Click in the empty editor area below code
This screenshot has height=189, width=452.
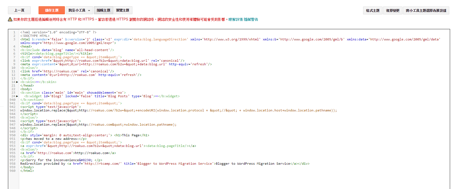[x=234, y=181]
